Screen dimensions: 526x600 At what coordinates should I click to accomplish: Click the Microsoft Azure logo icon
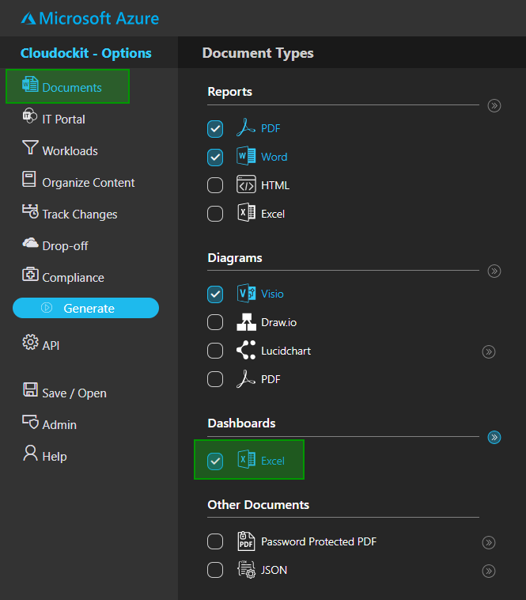[28, 18]
